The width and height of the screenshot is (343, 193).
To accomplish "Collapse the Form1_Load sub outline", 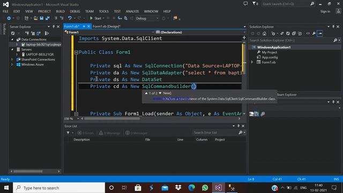I will (76, 114).
